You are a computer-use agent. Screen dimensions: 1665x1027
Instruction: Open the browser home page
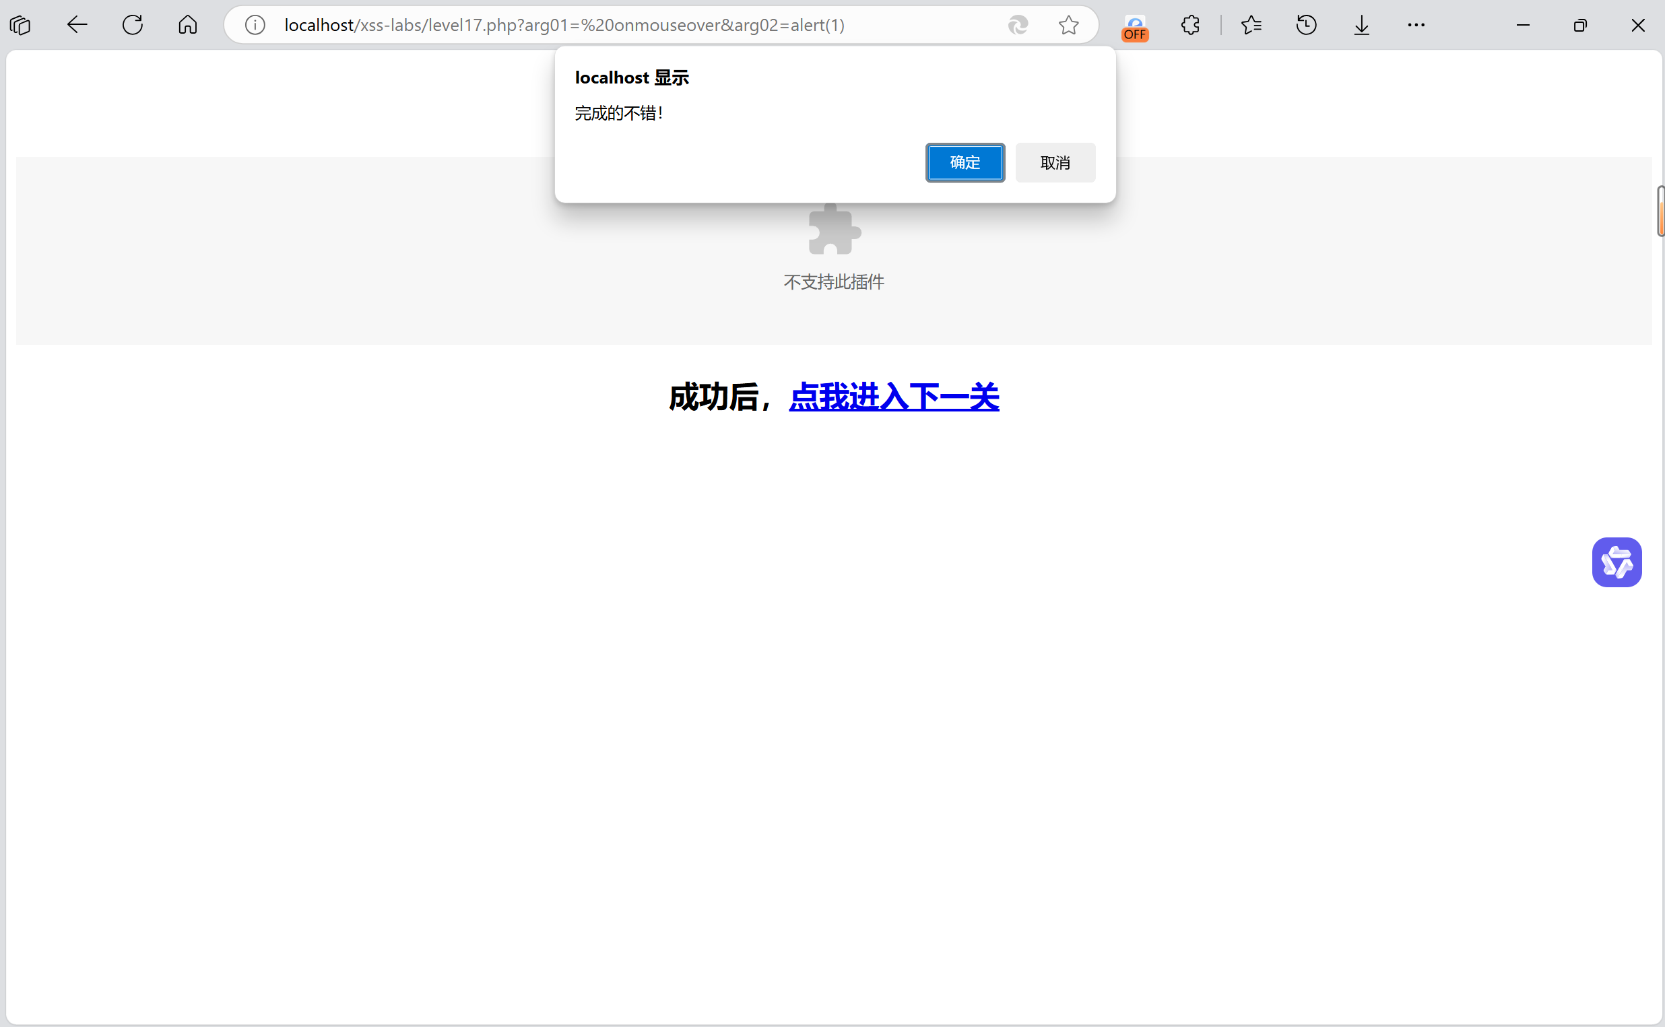[x=187, y=25]
